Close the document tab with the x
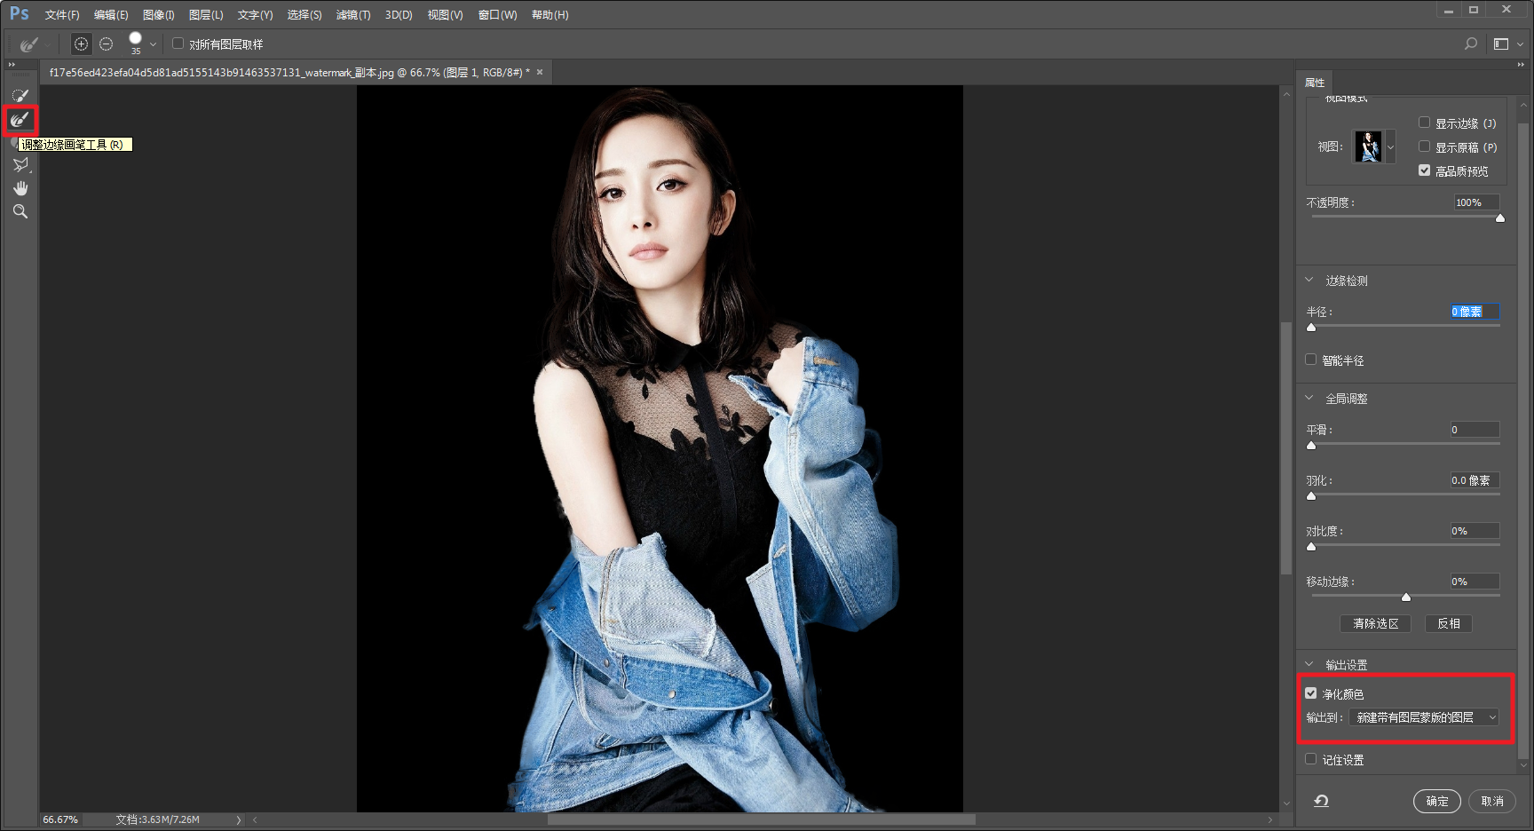This screenshot has height=831, width=1534. [x=540, y=72]
